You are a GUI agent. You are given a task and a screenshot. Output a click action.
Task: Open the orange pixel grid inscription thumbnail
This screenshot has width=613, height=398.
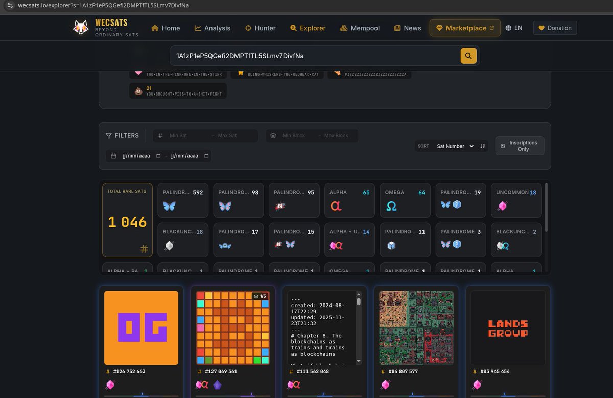pos(233,327)
